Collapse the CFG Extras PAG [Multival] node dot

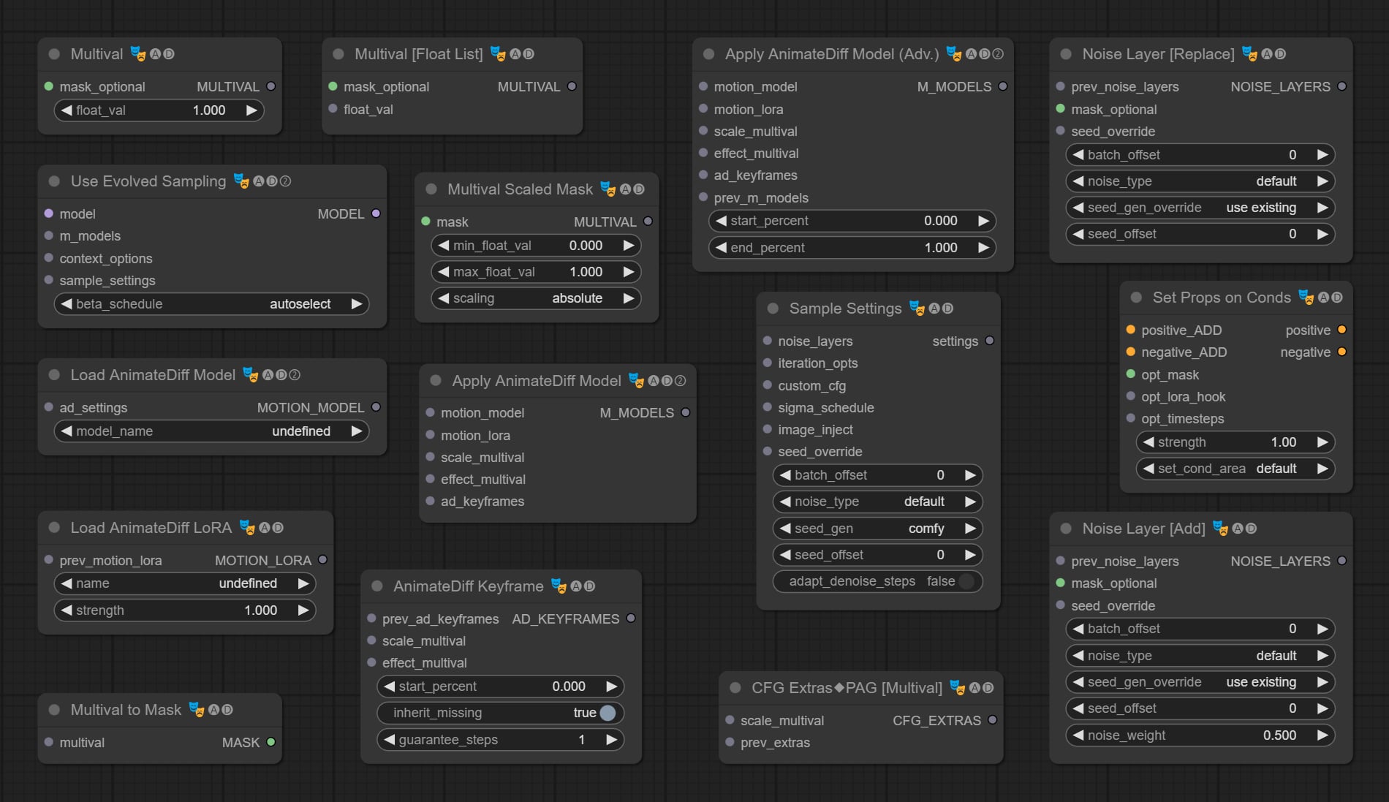tap(735, 688)
